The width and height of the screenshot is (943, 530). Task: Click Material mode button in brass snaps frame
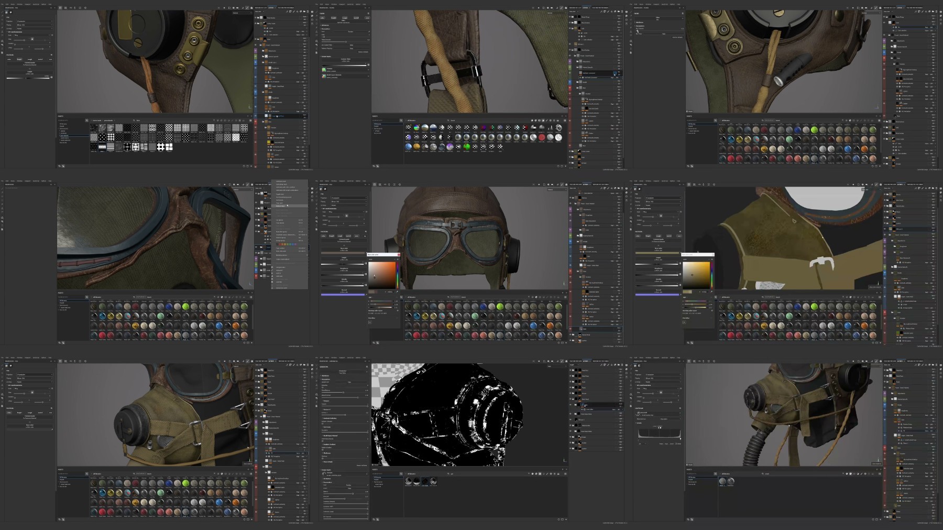tap(29, 65)
